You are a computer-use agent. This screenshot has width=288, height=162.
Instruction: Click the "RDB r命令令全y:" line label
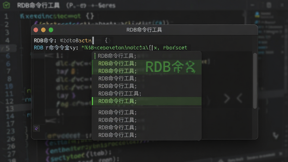[x=56, y=48]
